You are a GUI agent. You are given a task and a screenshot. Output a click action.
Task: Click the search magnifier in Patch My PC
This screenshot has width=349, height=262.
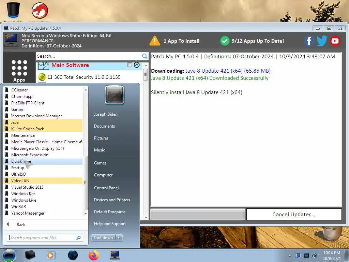[x=145, y=56]
